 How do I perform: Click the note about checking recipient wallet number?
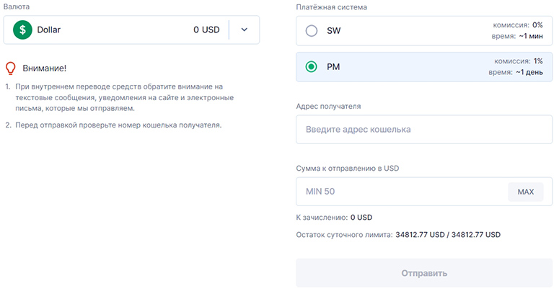pyautogui.click(x=118, y=125)
